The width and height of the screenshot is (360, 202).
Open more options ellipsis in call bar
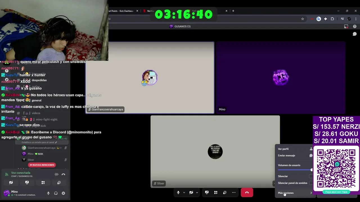click(234, 192)
